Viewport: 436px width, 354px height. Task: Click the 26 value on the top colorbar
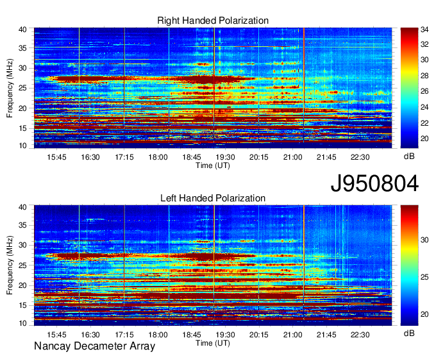[424, 91]
